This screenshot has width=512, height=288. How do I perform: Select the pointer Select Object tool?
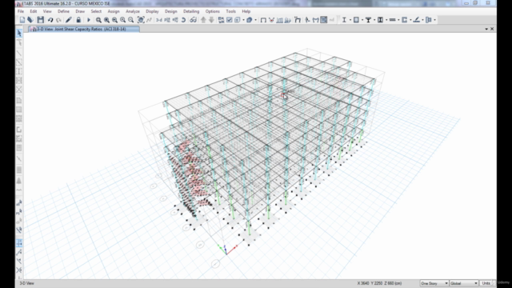click(x=19, y=33)
